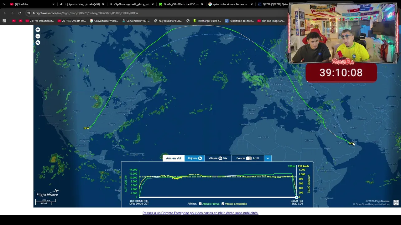Open the Convertisseur Video bookmark
This screenshot has height=225, width=401.
104,21
